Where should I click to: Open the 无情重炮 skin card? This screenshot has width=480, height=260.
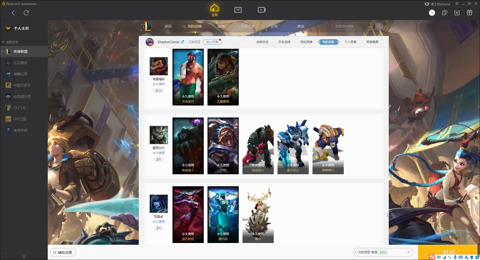pos(223,77)
